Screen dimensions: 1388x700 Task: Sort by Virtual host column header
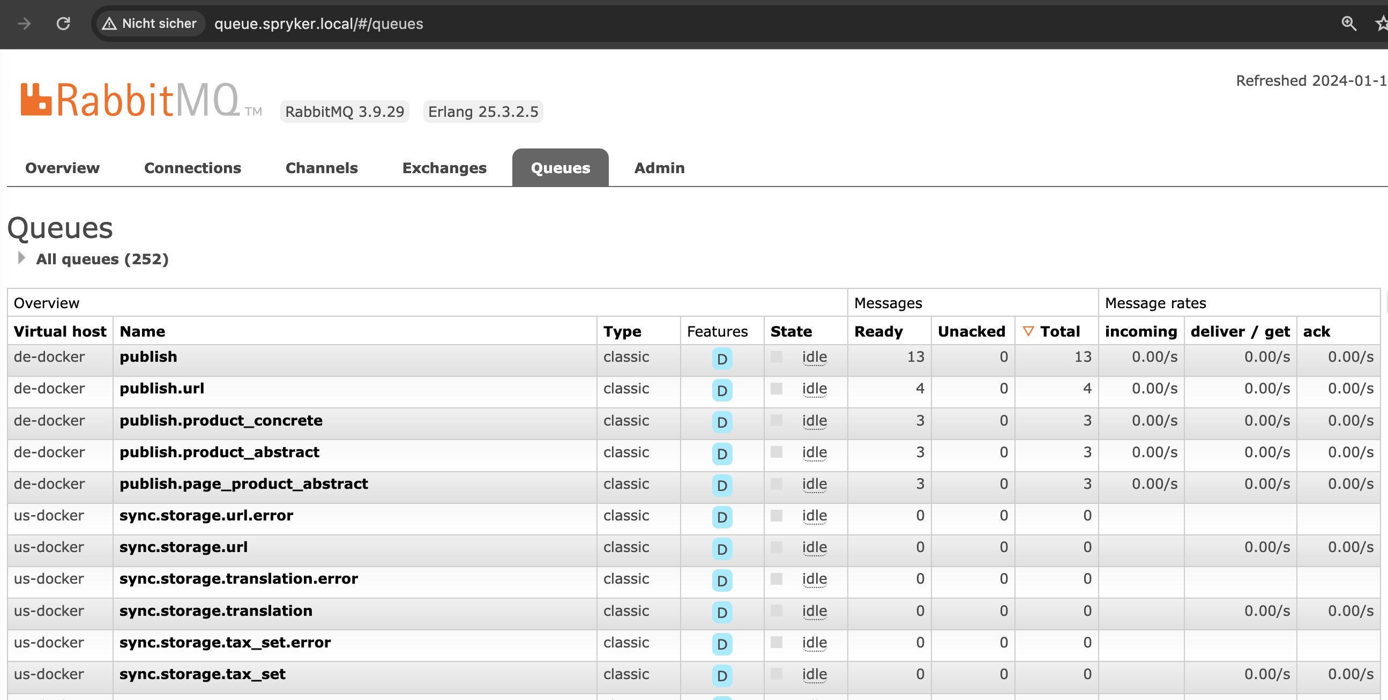[x=60, y=332]
